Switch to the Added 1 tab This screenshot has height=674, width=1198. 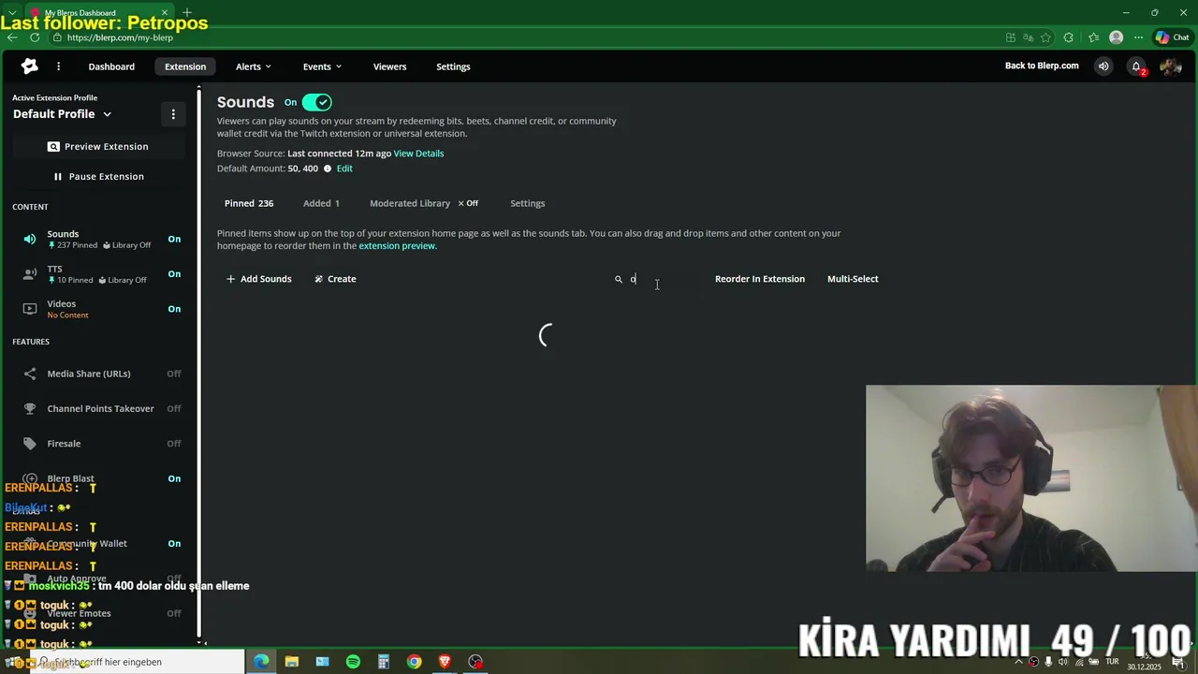321,203
